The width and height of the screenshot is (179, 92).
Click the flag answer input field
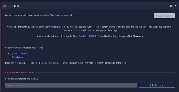71,85
